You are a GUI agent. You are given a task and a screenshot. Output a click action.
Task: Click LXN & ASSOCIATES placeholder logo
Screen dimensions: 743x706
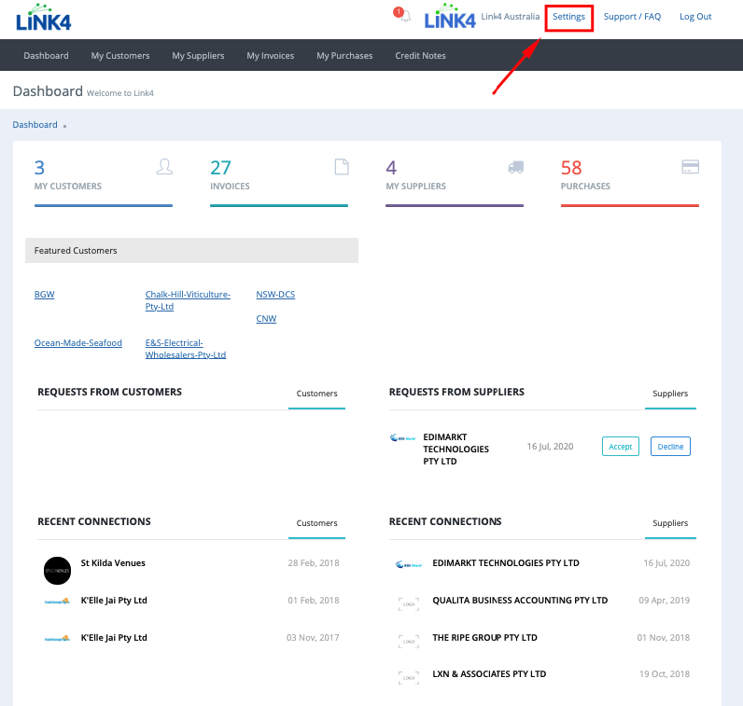(x=409, y=678)
